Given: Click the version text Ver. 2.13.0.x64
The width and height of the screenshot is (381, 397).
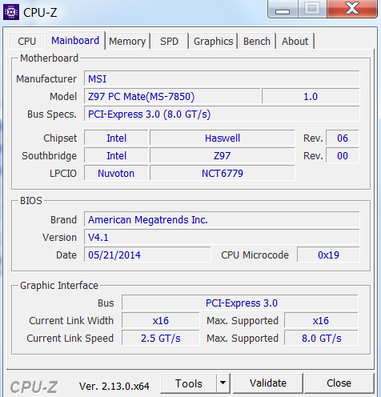Looking at the screenshot, I should pos(114,386).
